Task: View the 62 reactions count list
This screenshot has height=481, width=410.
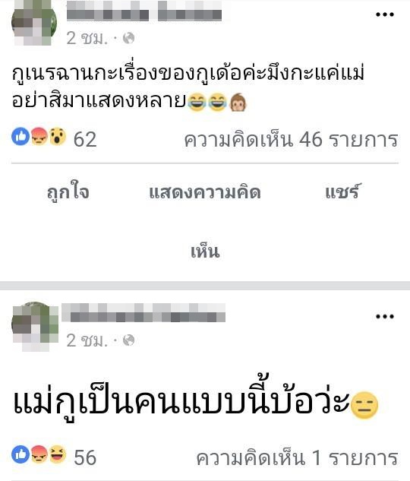Action: pyautogui.click(x=85, y=140)
